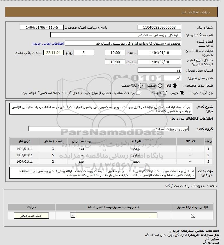Image resolution: width=224 pixels, height=245 pixels.
Task: Click the buyer organization name field
Action: 116,35
